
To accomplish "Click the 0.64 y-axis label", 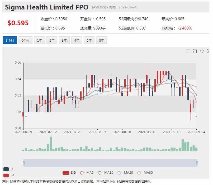I will click(x=18, y=79).
